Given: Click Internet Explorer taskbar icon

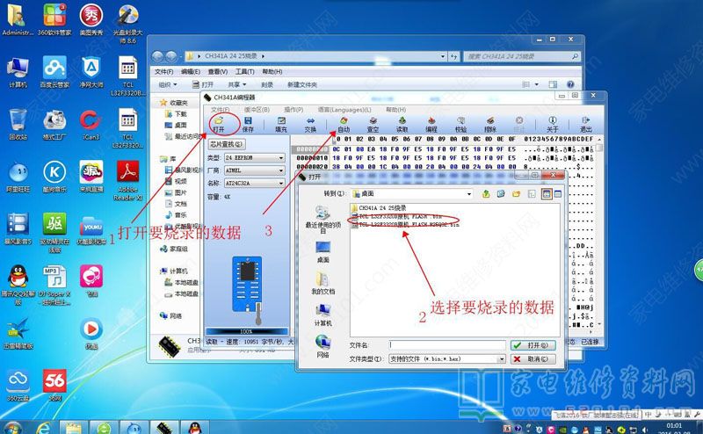Looking at the screenshot, I should (x=43, y=429).
